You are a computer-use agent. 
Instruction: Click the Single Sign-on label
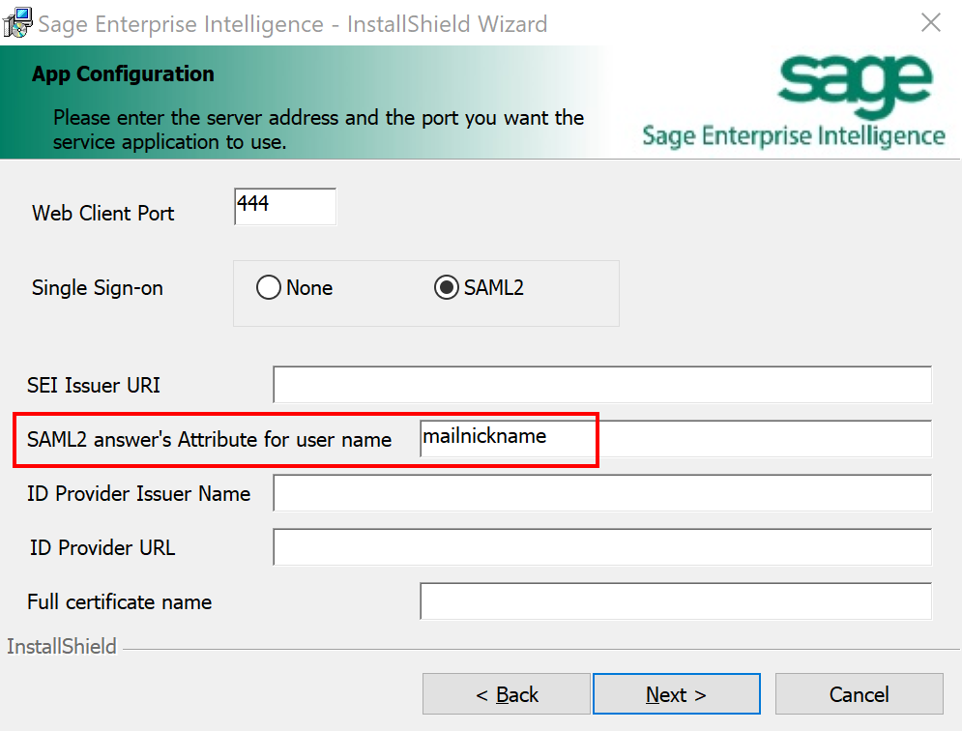[x=97, y=288]
